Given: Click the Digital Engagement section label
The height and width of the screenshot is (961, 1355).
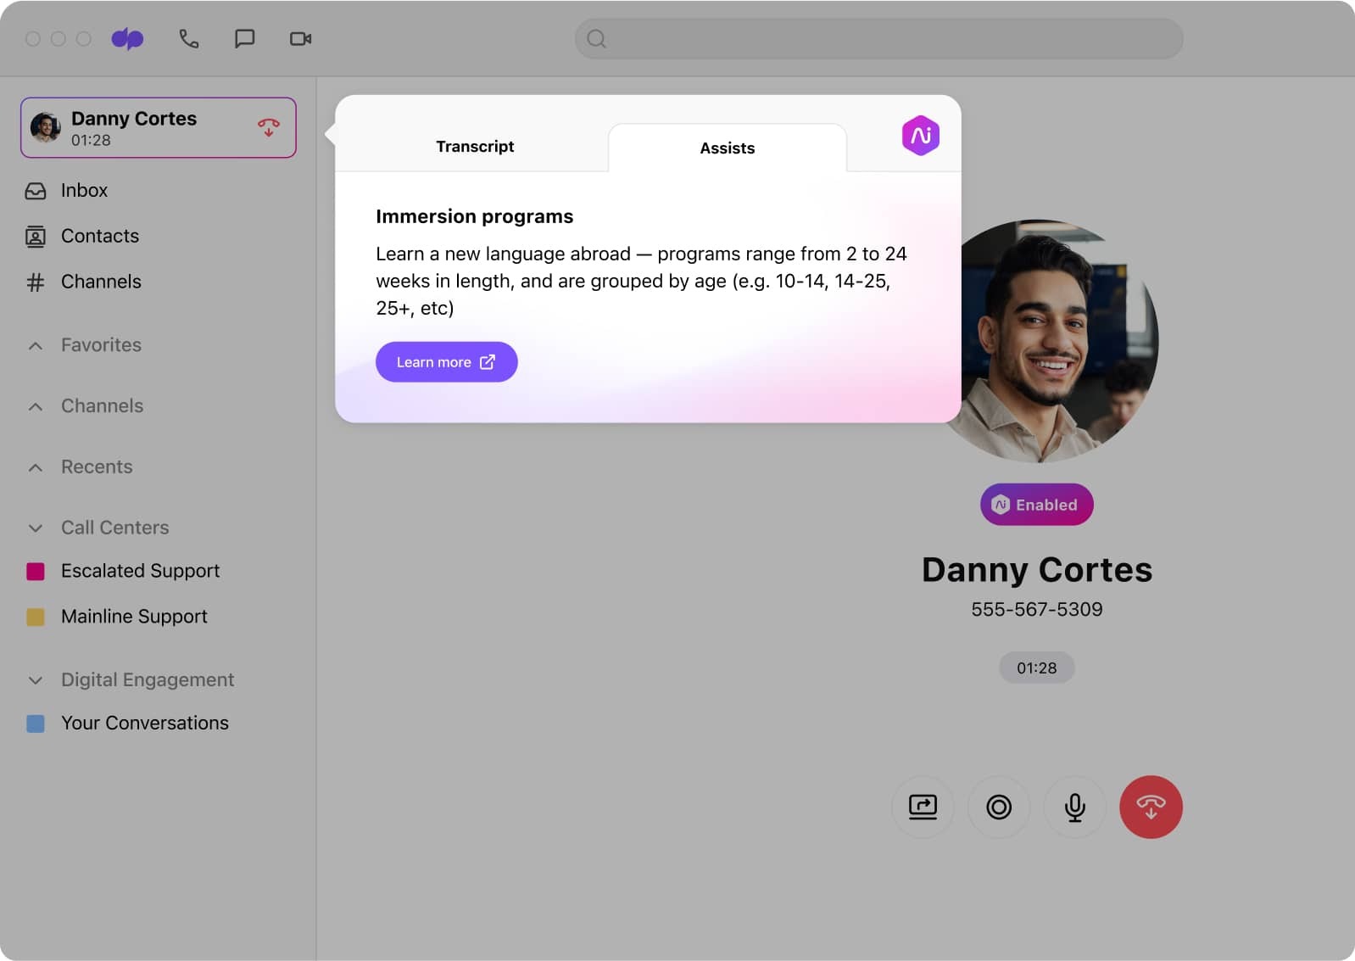Looking at the screenshot, I should coord(148,680).
